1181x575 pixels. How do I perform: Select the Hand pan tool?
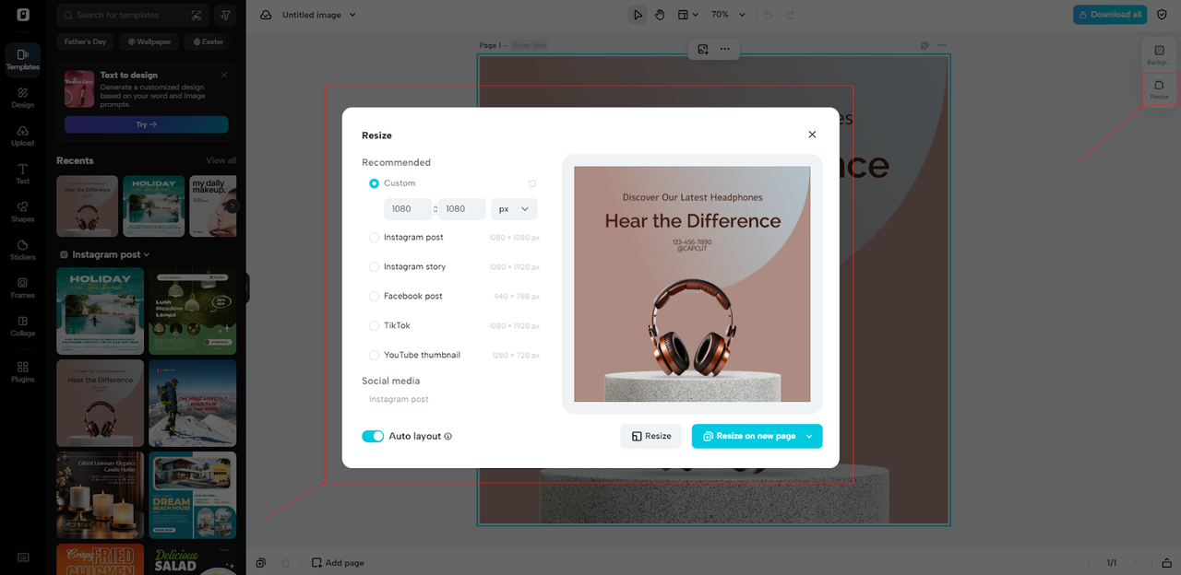pos(659,14)
